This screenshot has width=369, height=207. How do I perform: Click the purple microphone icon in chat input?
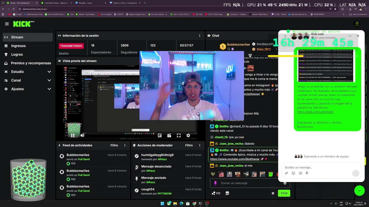(215, 183)
